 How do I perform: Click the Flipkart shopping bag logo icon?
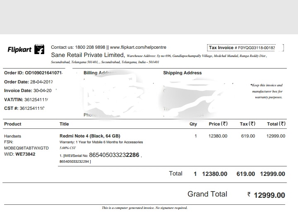click(39, 49)
